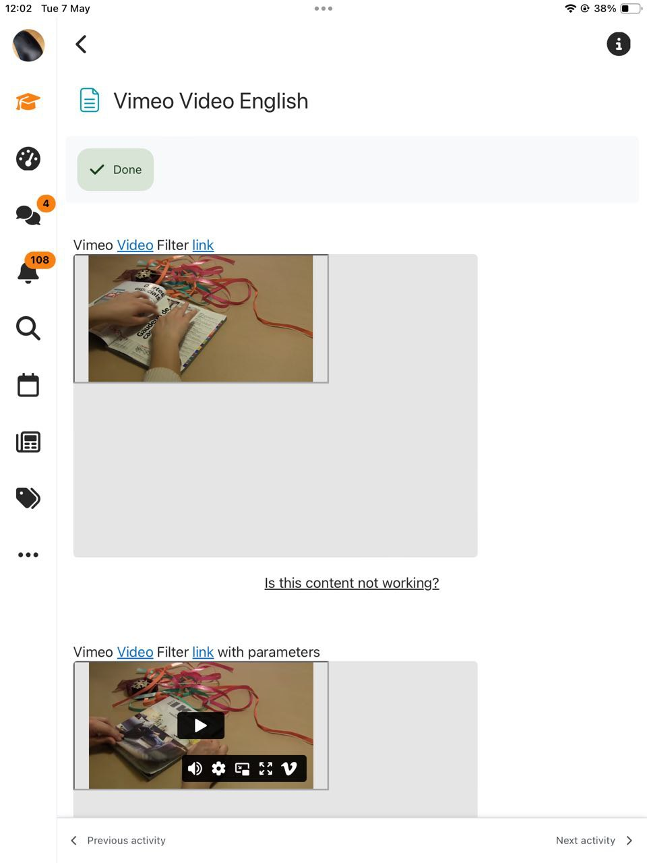Toggle the Done completion button
Image resolution: width=647 pixels, height=863 pixels.
[x=115, y=170]
